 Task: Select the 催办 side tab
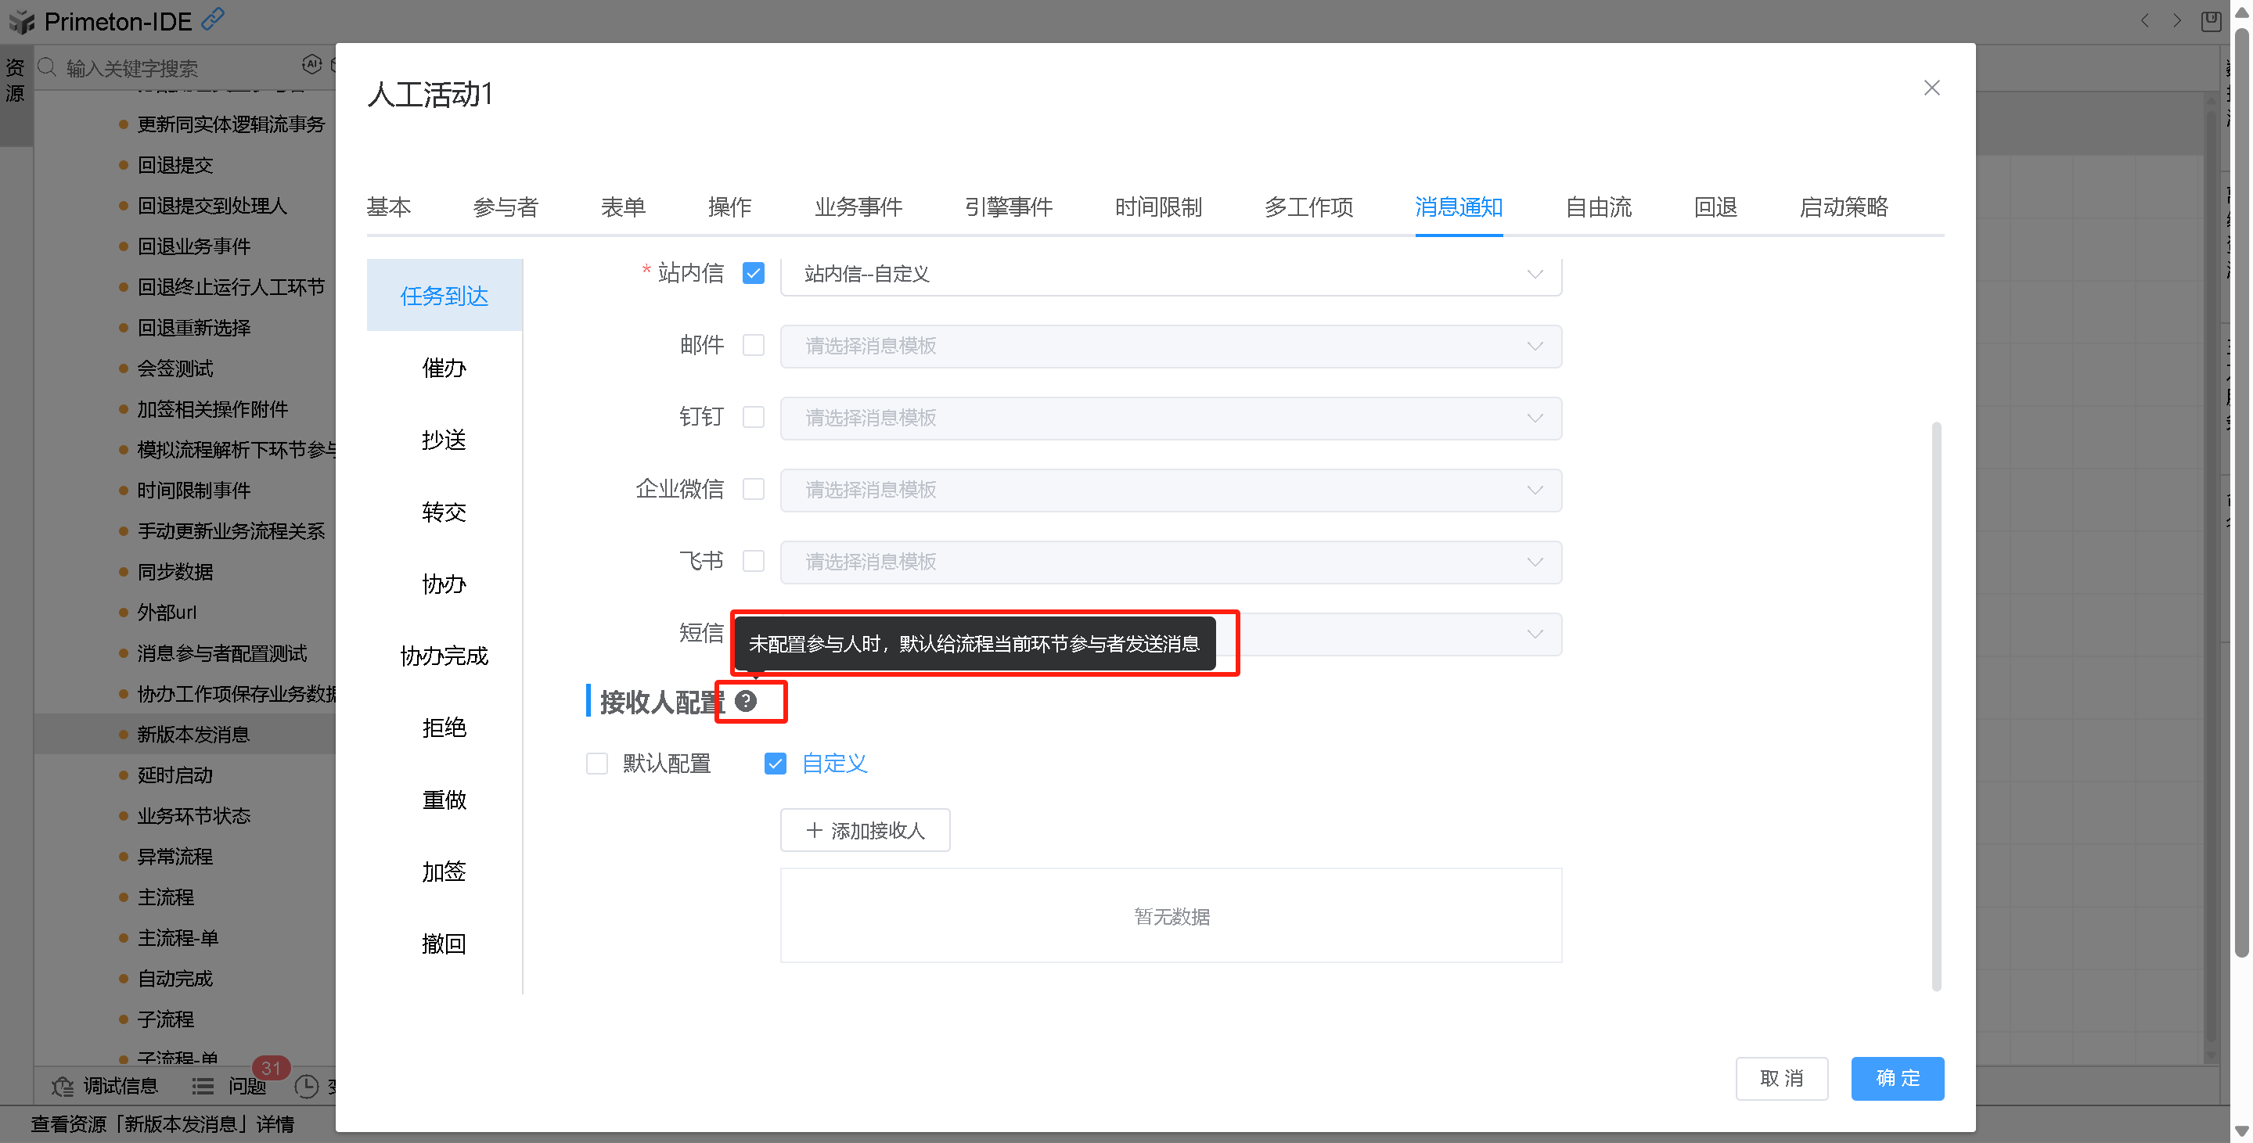point(444,368)
